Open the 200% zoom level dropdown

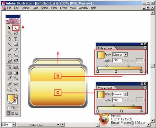click(x=14, y=125)
